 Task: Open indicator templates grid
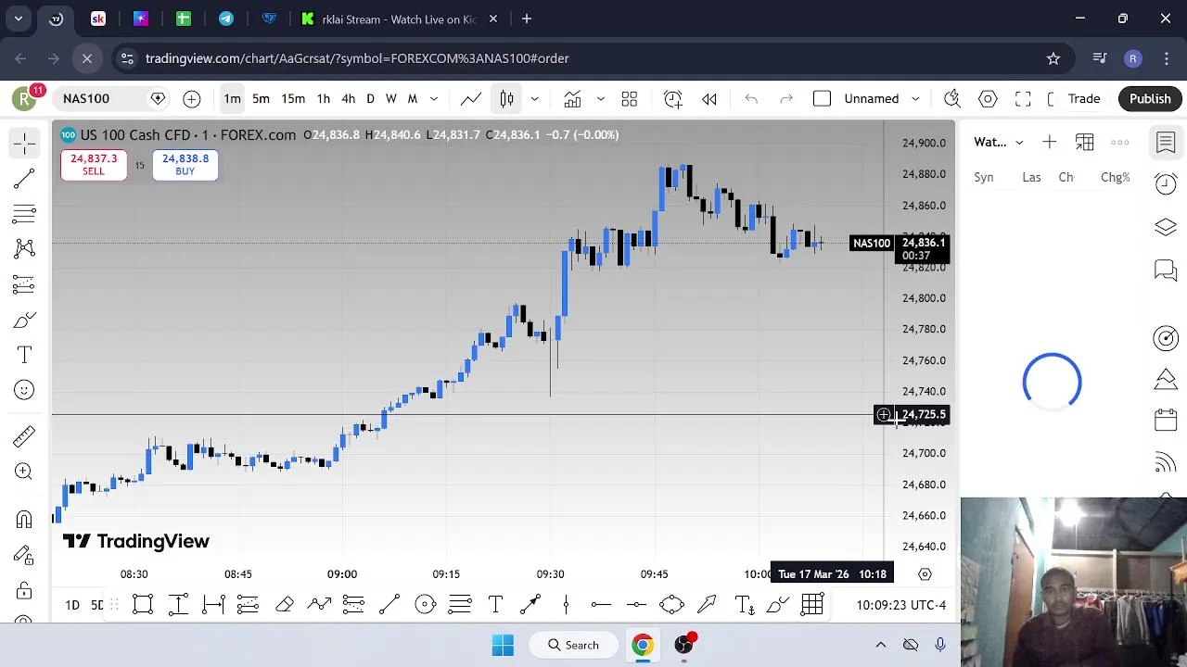pos(630,98)
